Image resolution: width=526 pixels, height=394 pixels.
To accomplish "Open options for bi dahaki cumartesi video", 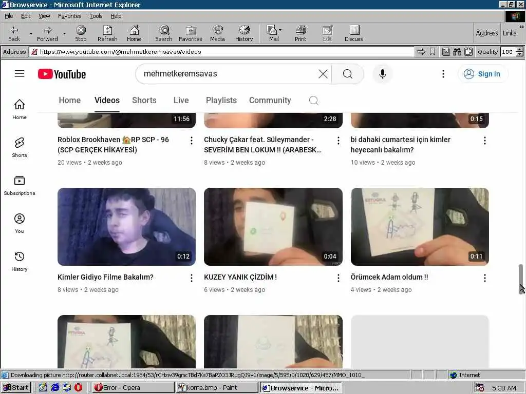I will (x=485, y=141).
